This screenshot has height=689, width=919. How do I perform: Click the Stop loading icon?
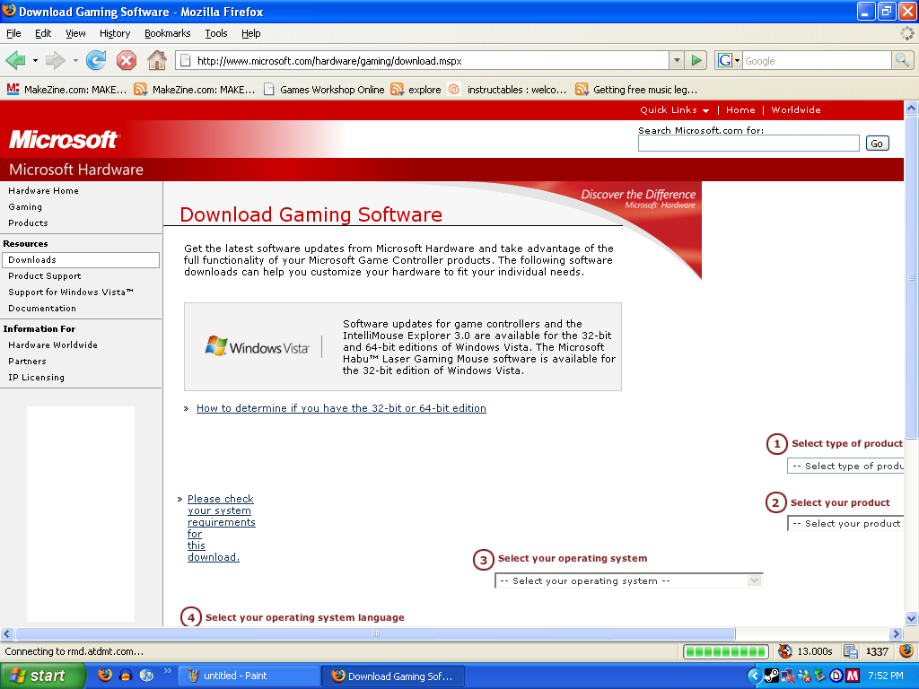pyautogui.click(x=127, y=61)
